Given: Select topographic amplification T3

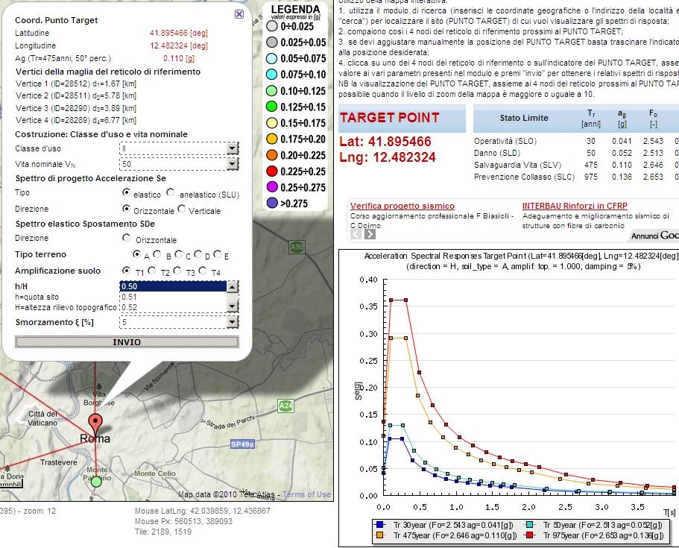Looking at the screenshot, I should tap(177, 271).
